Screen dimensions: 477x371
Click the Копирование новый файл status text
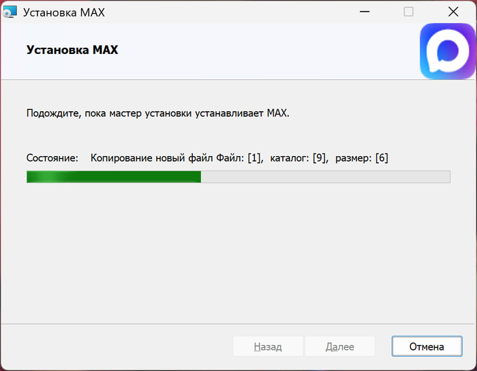[151, 158]
